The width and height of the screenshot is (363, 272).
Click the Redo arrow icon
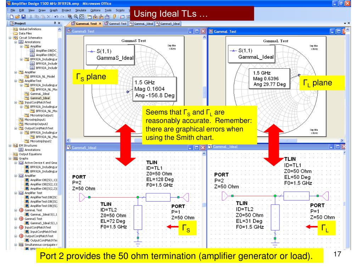coord(62,17)
